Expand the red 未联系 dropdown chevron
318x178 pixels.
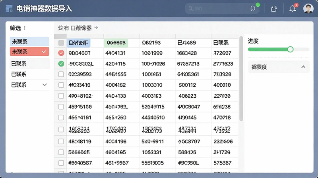click(x=44, y=52)
